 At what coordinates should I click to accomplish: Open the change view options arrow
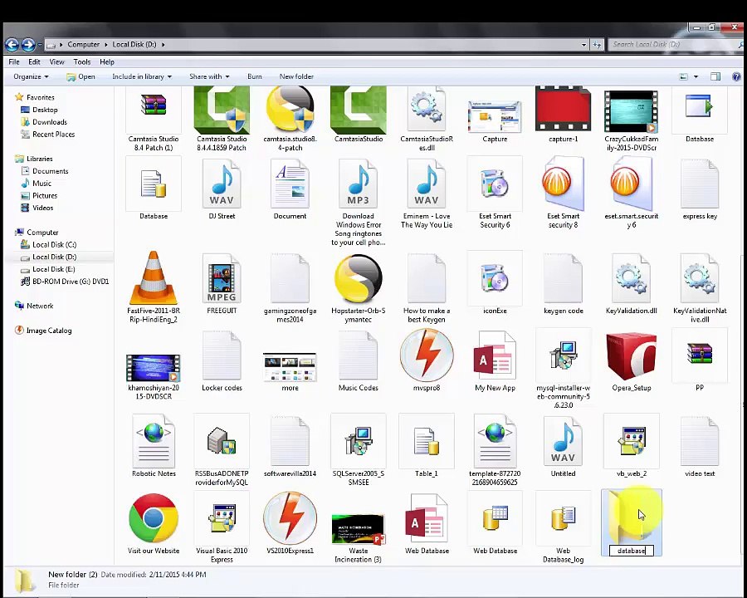coord(696,76)
